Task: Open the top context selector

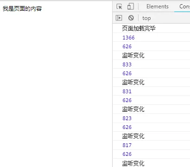Action: point(146,18)
